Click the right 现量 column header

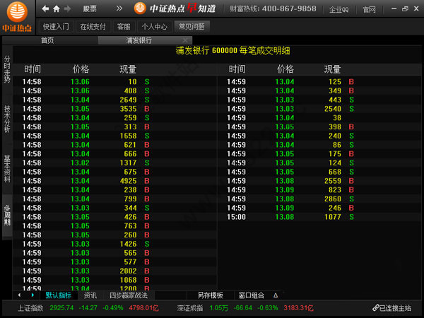332,69
